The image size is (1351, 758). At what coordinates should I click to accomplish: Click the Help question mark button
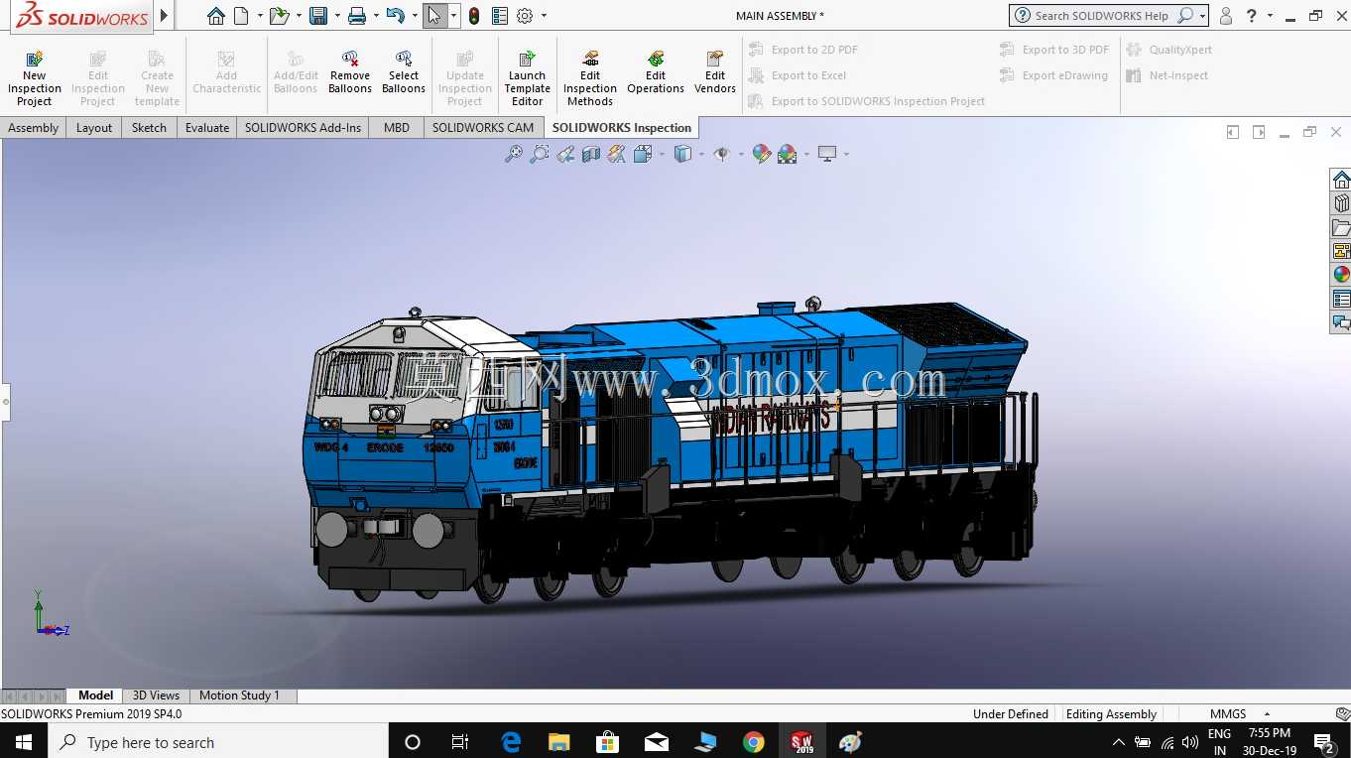coord(1252,16)
